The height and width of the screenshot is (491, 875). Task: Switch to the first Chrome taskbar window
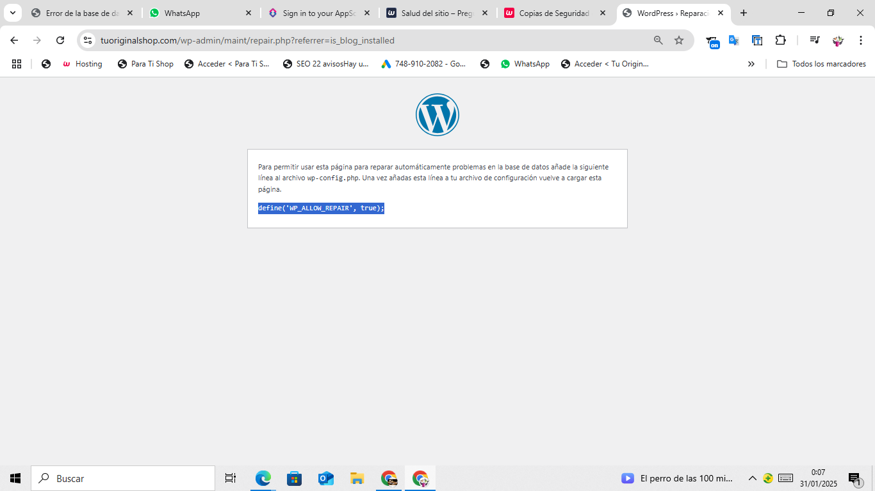click(389, 478)
